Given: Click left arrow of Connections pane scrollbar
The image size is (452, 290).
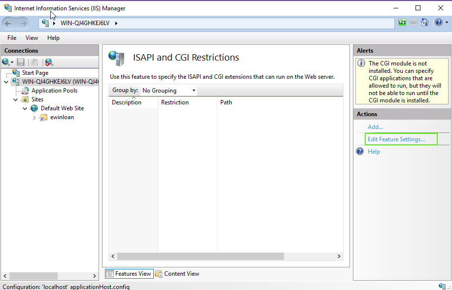Looking at the screenshot, I should click(5, 276).
